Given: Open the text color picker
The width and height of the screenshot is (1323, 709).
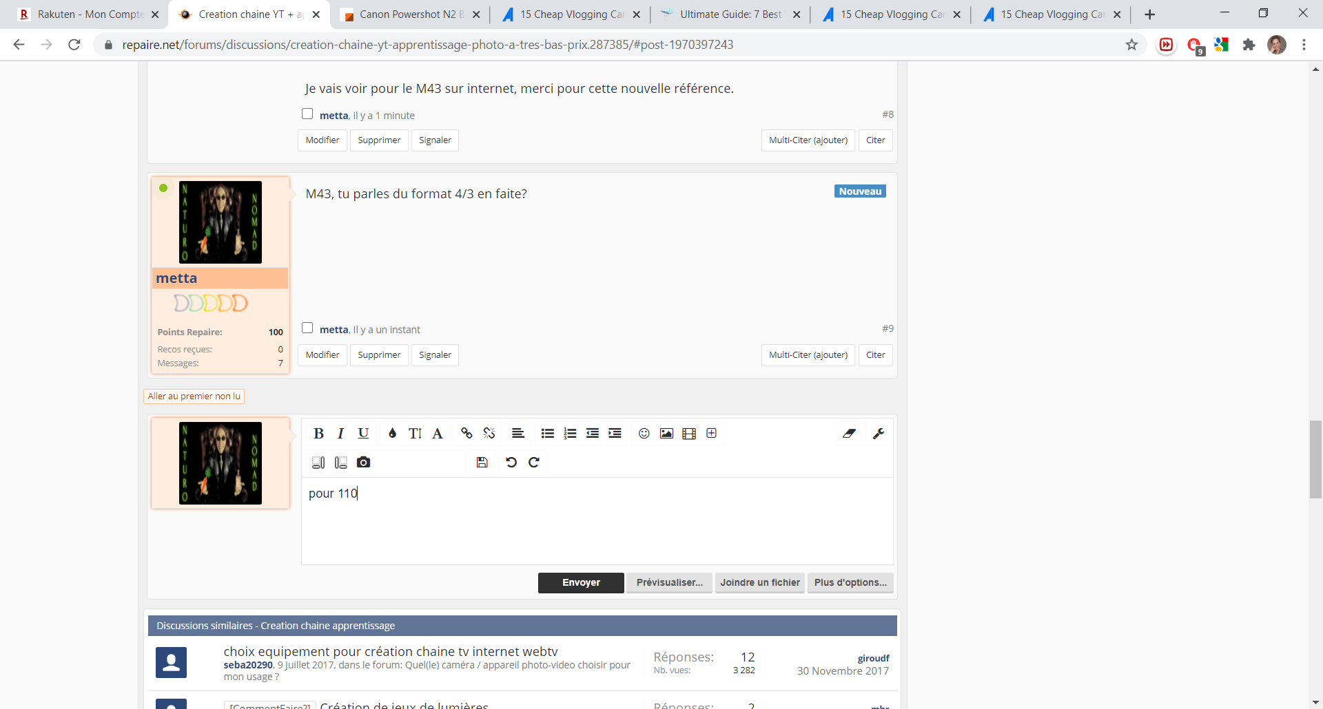Looking at the screenshot, I should 392,434.
